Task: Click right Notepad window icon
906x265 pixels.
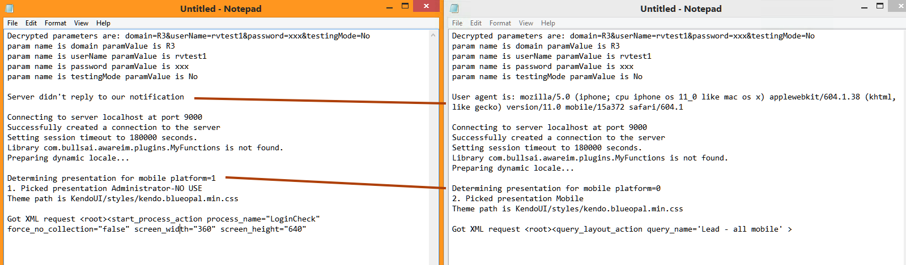Action: [x=454, y=8]
